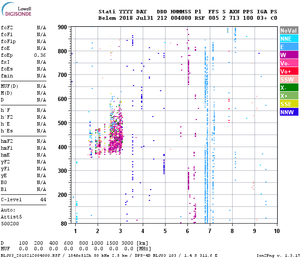Select the Vo- pink legend swatch
Image resolution: width=301 pixels, height=258 pixels.
click(x=289, y=63)
